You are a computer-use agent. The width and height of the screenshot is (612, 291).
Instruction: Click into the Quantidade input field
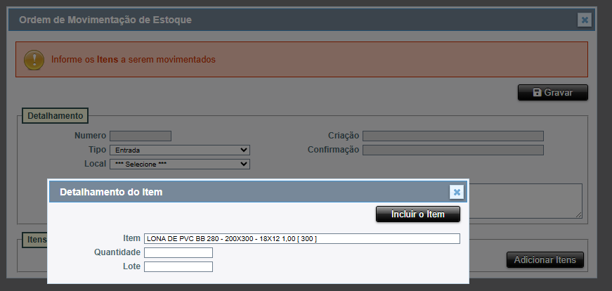click(x=178, y=253)
